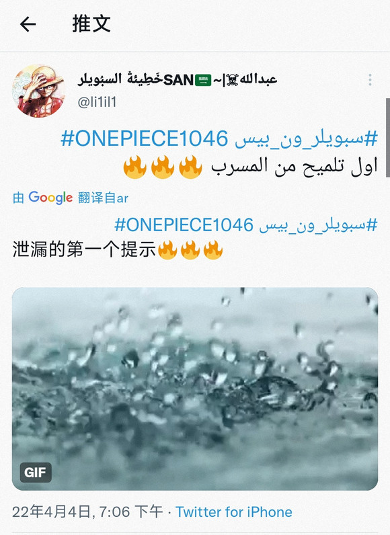Screen dimensions: 390x535
Task: Go back using the left arrow icon
Action: pos(28,25)
